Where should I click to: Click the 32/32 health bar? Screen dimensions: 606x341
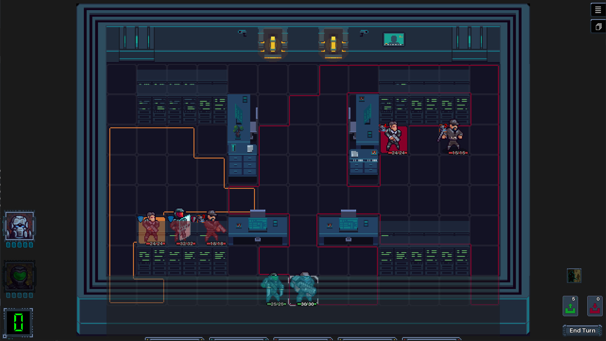click(186, 243)
